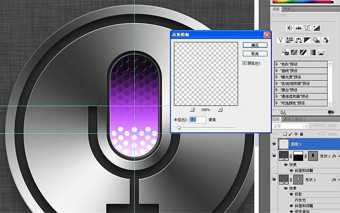Image resolution: width=340 pixels, height=213 pixels.
Task: Add an Invert adjustment
Action: coord(285,52)
